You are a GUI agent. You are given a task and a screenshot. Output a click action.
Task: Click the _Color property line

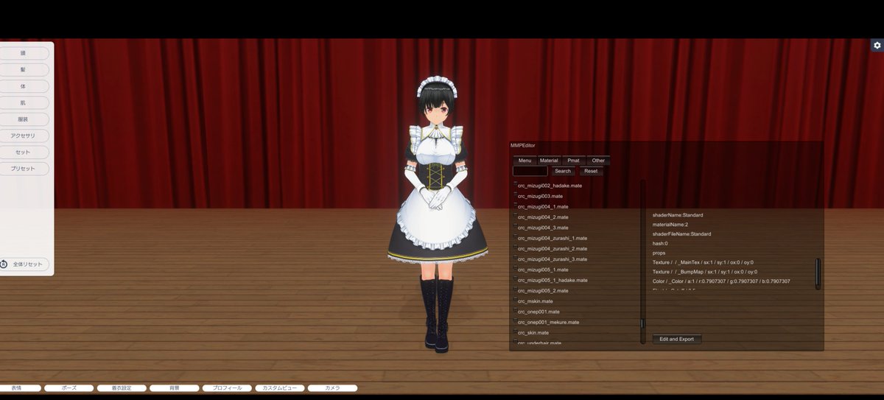pyautogui.click(x=721, y=281)
